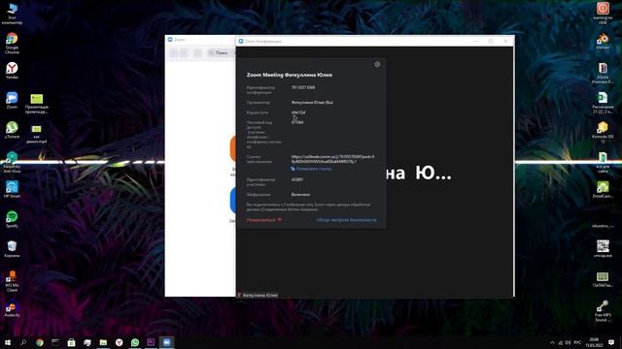Open Chrome from the taskbar
This screenshot has height=349, width=622.
[39, 342]
